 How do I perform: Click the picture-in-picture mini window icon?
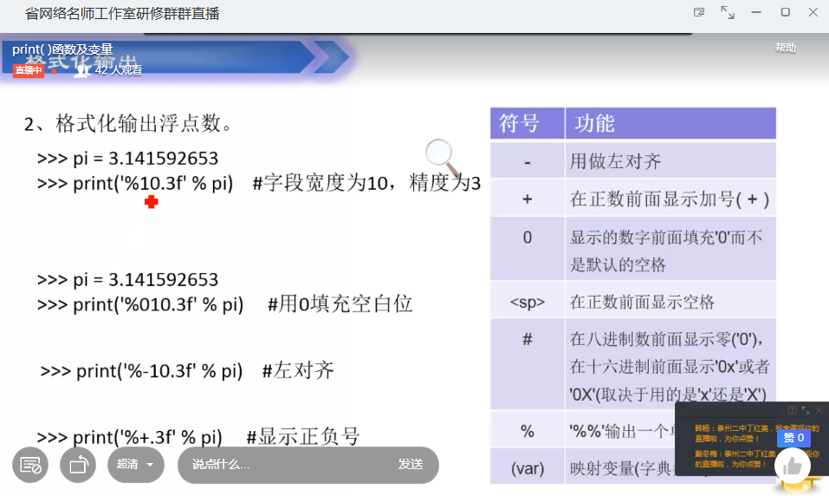click(x=699, y=12)
